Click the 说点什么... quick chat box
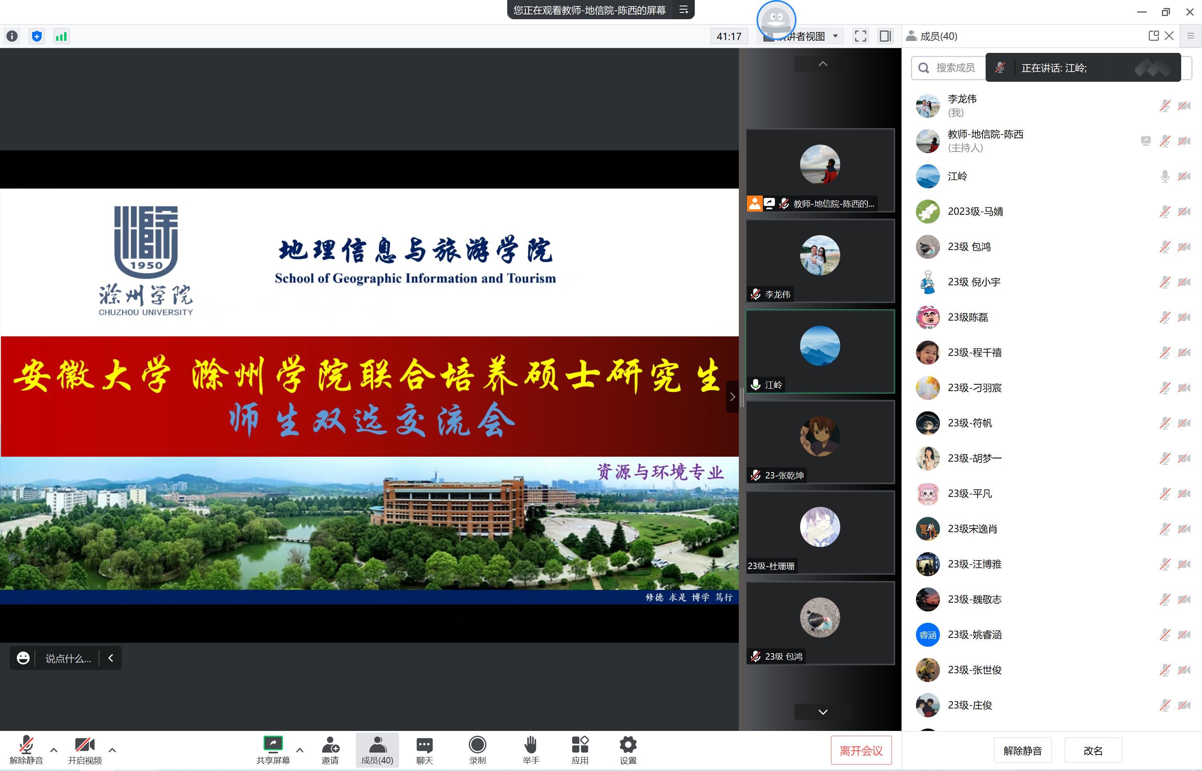 click(x=68, y=658)
